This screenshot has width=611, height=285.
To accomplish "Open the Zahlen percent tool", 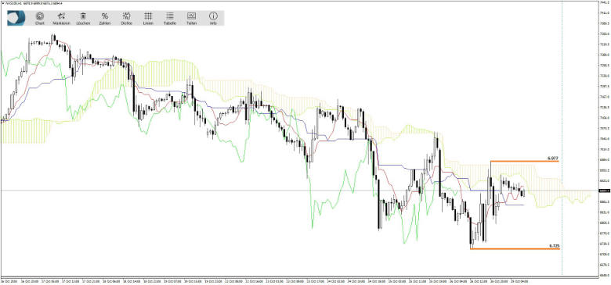I will pos(105,18).
